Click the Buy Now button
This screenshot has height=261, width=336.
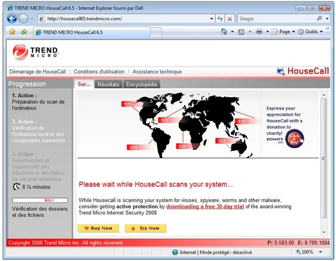pyautogui.click(x=98, y=228)
